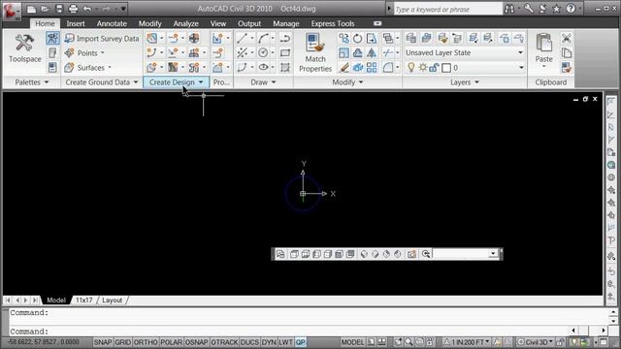Click the Copy Clip icon in Clipboard panel
Image resolution: width=621 pixels, height=349 pixels.
[x=567, y=52]
